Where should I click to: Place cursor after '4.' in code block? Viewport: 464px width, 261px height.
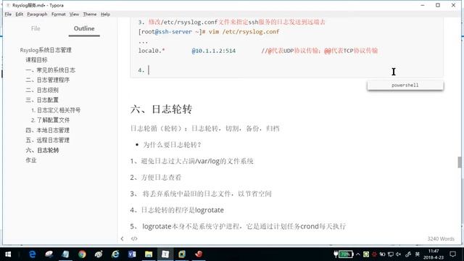point(149,70)
